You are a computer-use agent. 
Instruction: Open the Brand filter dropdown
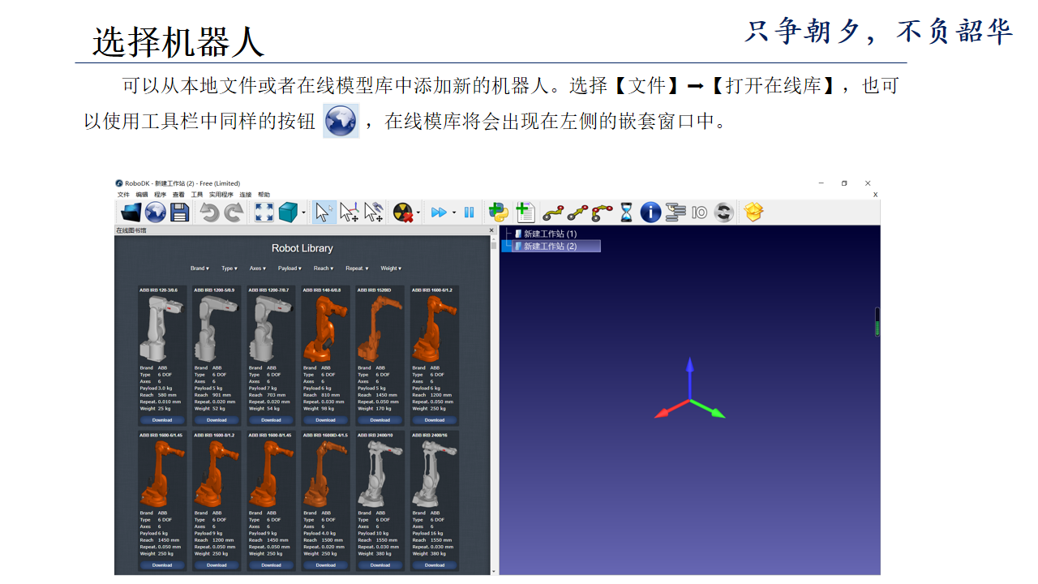(201, 268)
